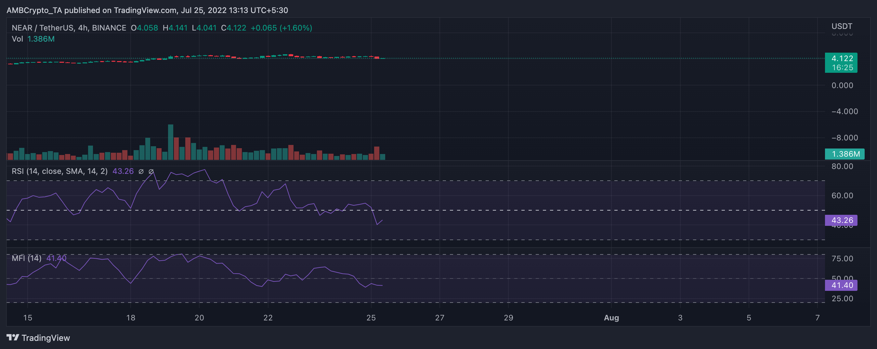Toggle the second ∅ icon in the RSI legend

tap(151, 171)
